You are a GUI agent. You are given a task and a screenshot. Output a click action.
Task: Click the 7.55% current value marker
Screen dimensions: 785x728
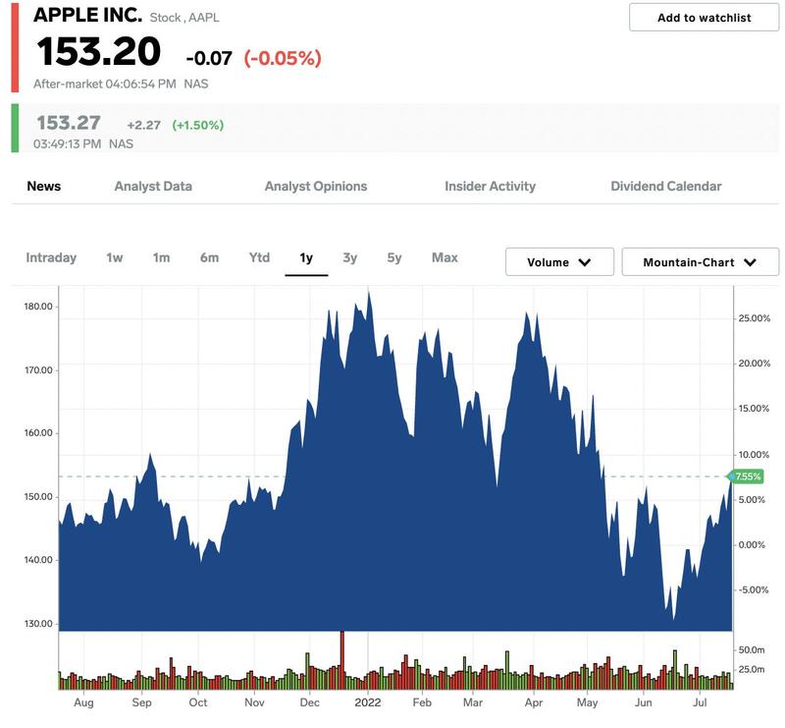746,476
